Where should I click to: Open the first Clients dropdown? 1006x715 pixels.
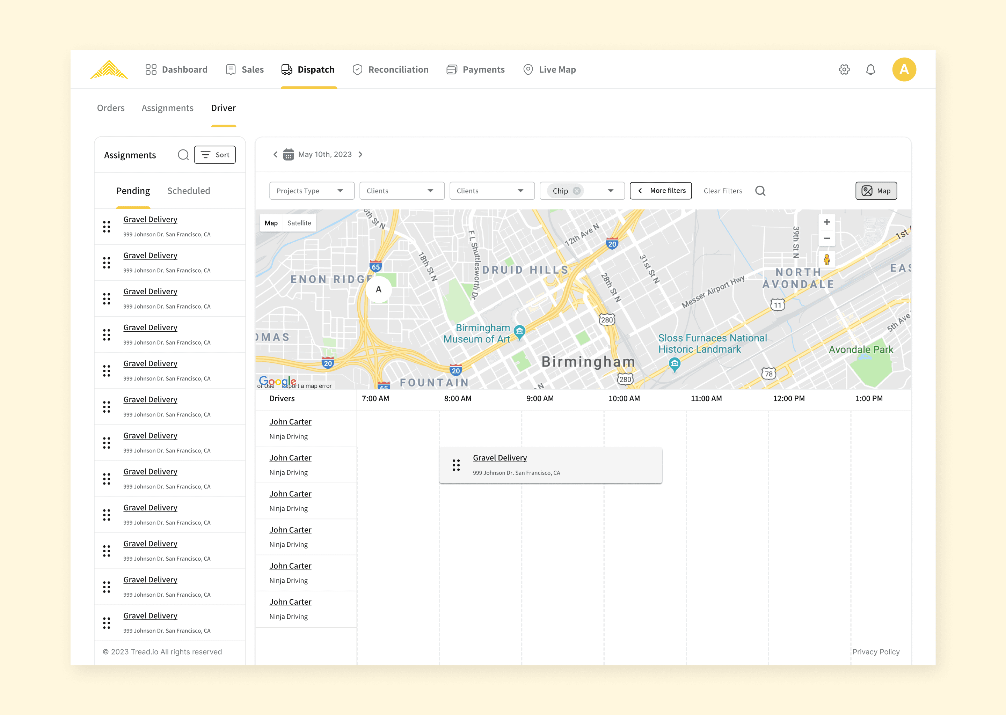(x=401, y=191)
